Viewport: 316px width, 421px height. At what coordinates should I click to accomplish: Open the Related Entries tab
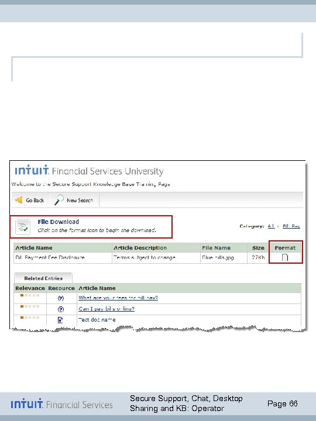[x=43, y=278]
